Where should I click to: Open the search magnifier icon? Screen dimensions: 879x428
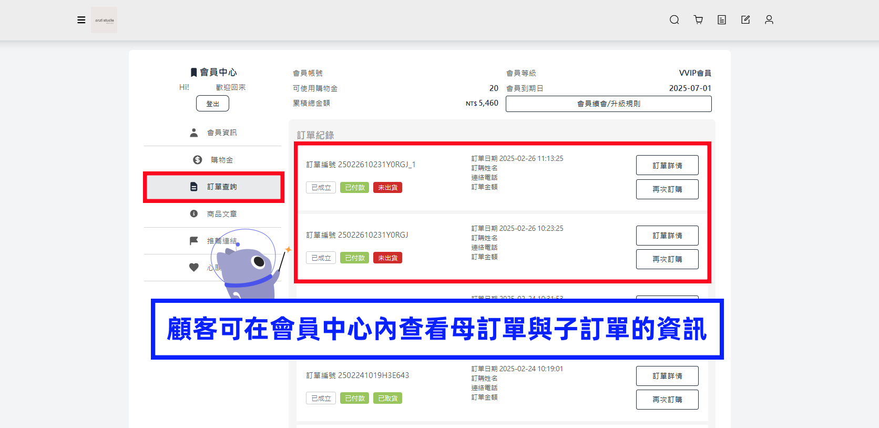coord(674,20)
